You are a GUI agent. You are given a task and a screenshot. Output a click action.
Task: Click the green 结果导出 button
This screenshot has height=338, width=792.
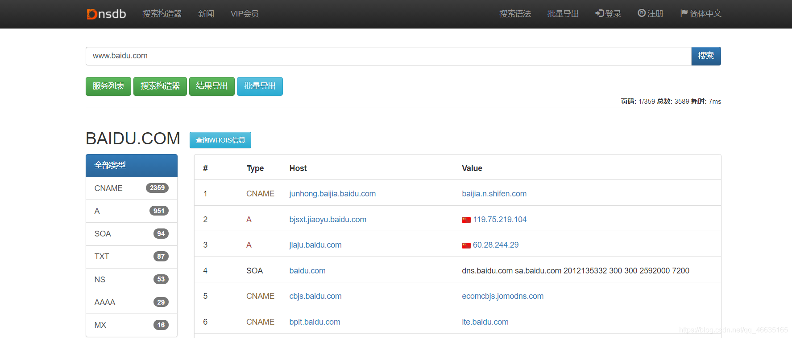pyautogui.click(x=212, y=86)
